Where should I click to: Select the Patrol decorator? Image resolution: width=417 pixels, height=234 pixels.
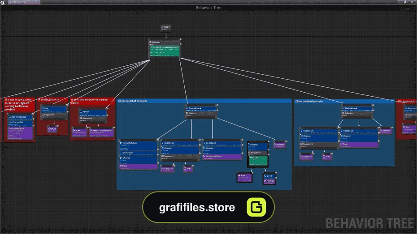93,113
